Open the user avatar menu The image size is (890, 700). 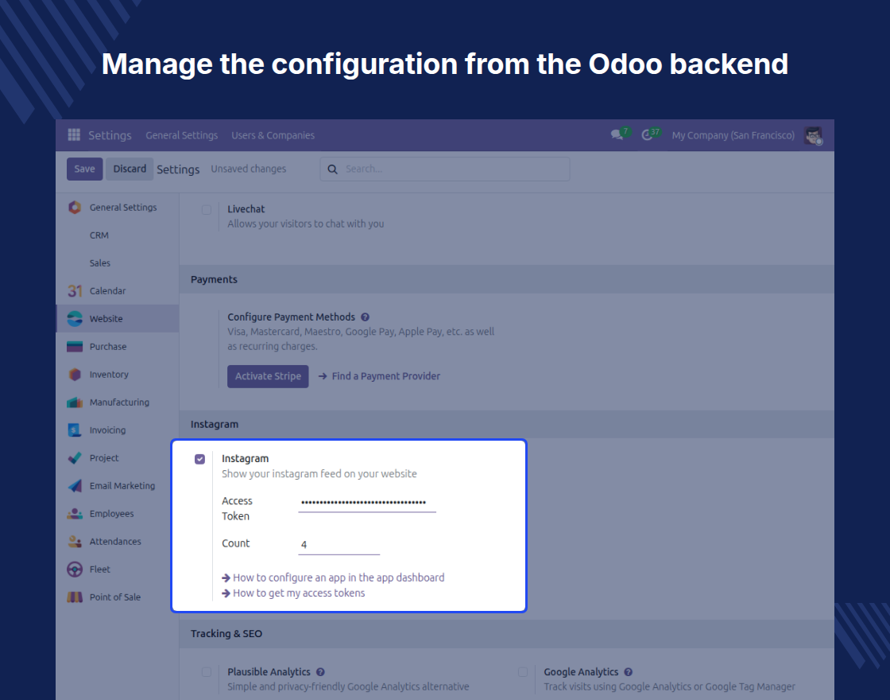click(814, 135)
